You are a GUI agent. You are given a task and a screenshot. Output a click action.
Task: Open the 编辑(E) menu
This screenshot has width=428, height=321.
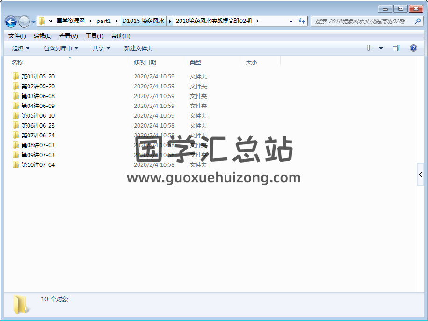(x=43, y=36)
